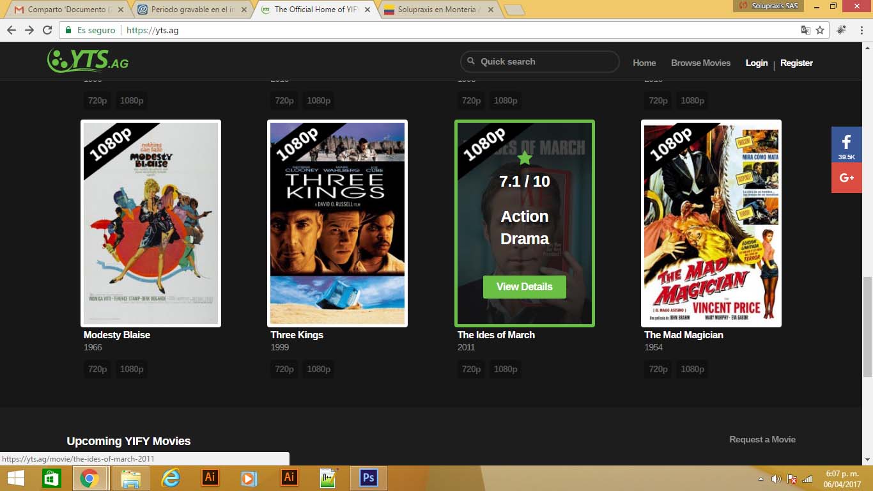
Task: Click the Register link
Action: point(796,63)
